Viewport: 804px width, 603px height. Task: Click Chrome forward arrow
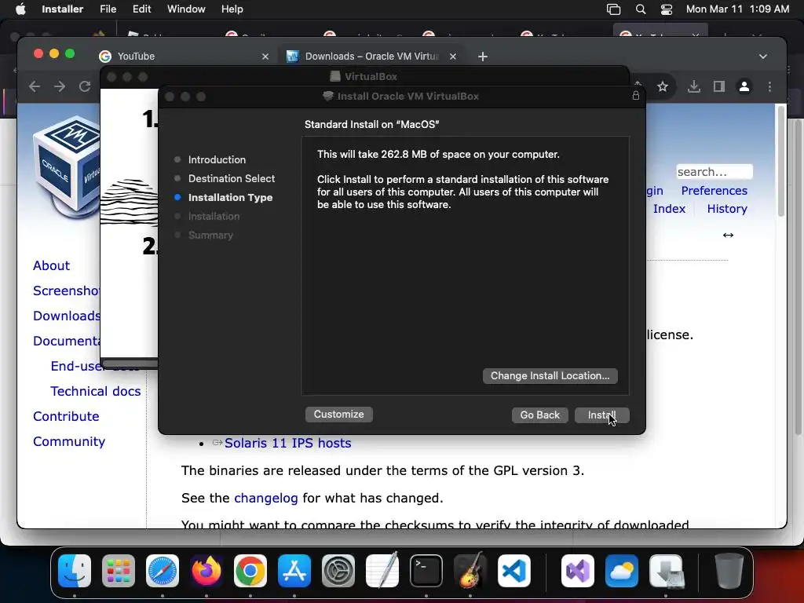click(60, 86)
